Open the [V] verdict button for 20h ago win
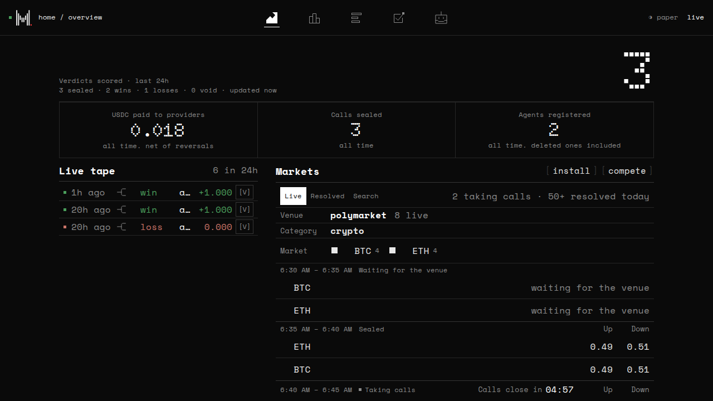 pyautogui.click(x=245, y=209)
